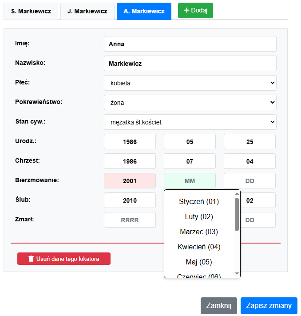Expand the Pokrewieństwo dropdown
Screen dimensions: 301x316
[x=190, y=102]
